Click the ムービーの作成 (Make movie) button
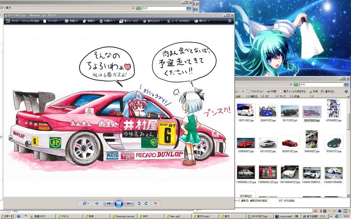This screenshot has height=219, width=351. click(179, 21)
